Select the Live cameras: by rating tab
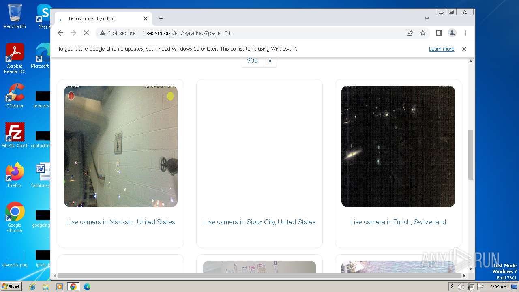The height and width of the screenshot is (292, 519). [x=103, y=19]
